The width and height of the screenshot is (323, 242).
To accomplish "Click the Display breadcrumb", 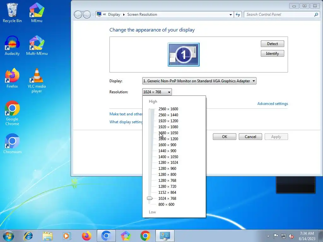I will 114,14.
